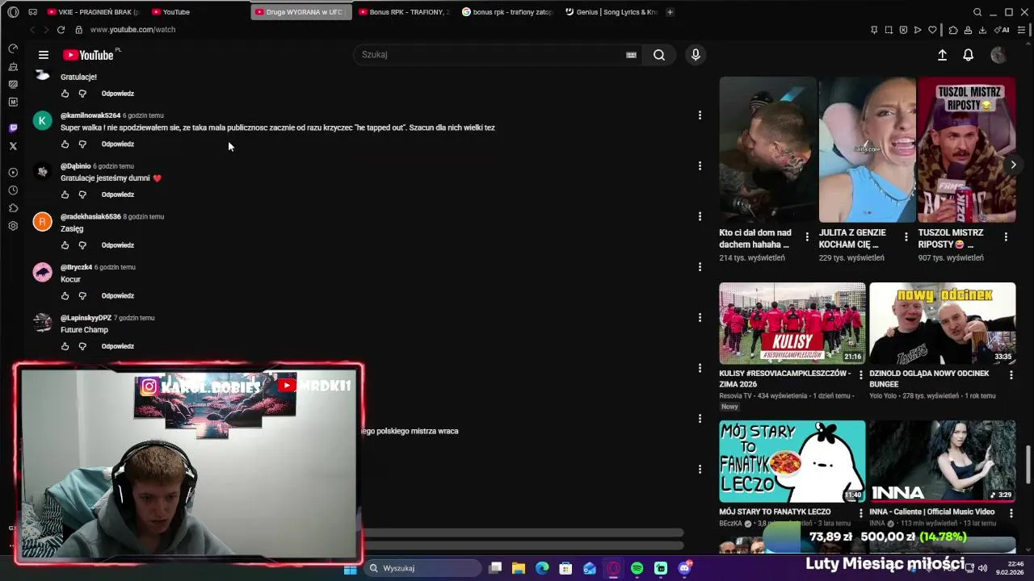Image resolution: width=1034 pixels, height=581 pixels.
Task: Like the 'Future Champ' comment
Action: click(x=65, y=346)
